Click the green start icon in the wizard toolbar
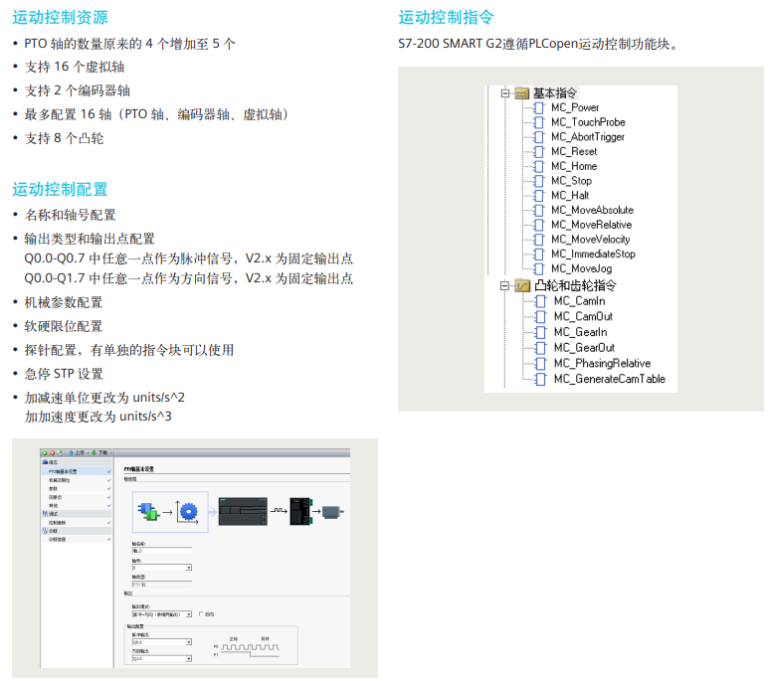 pos(45,453)
